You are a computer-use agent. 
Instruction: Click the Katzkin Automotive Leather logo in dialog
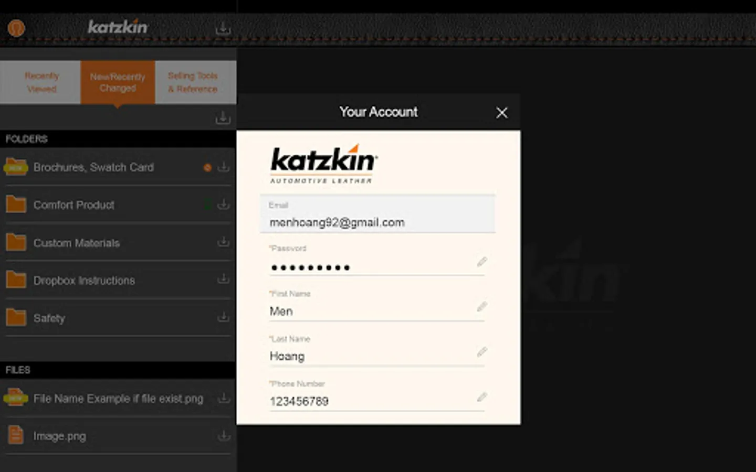click(x=324, y=164)
